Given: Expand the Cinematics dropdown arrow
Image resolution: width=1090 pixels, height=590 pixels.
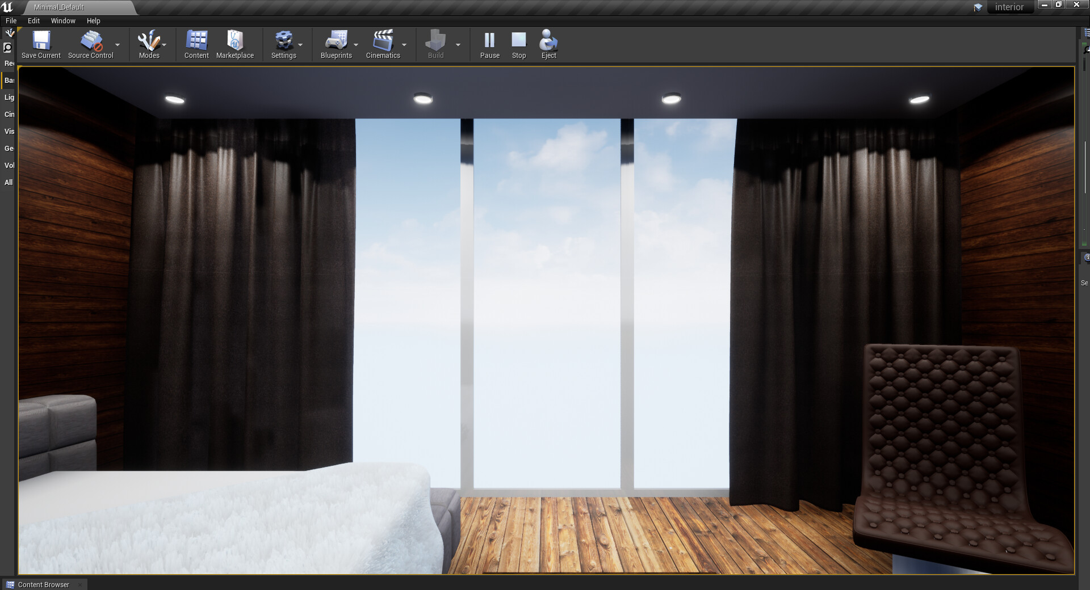Looking at the screenshot, I should pyautogui.click(x=404, y=45).
